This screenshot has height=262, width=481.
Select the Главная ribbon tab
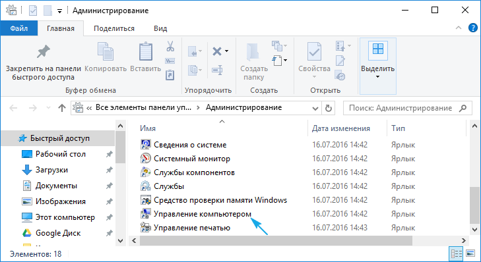[x=61, y=28]
